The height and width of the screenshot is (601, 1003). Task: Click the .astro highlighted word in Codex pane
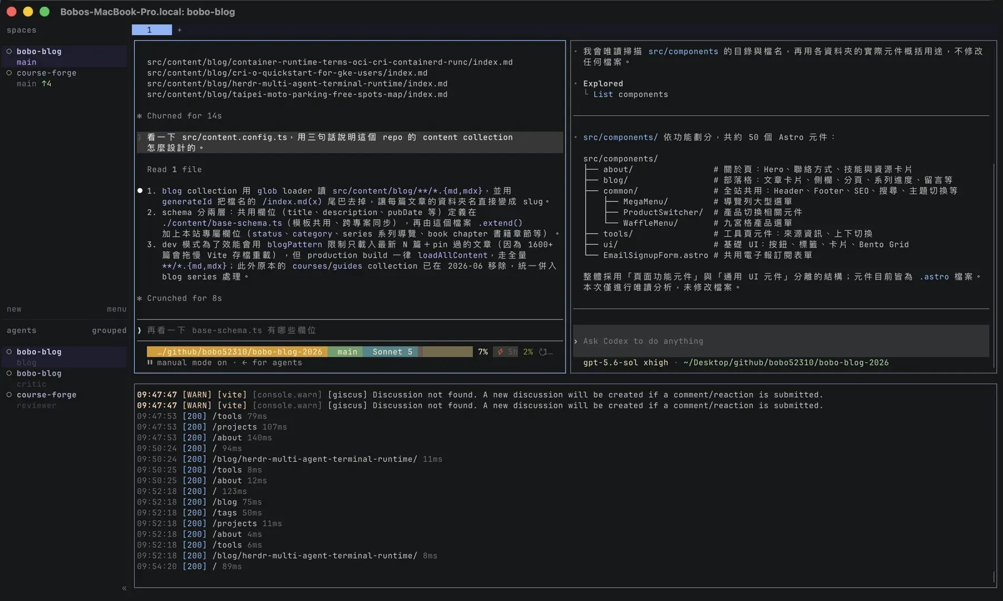(x=934, y=277)
